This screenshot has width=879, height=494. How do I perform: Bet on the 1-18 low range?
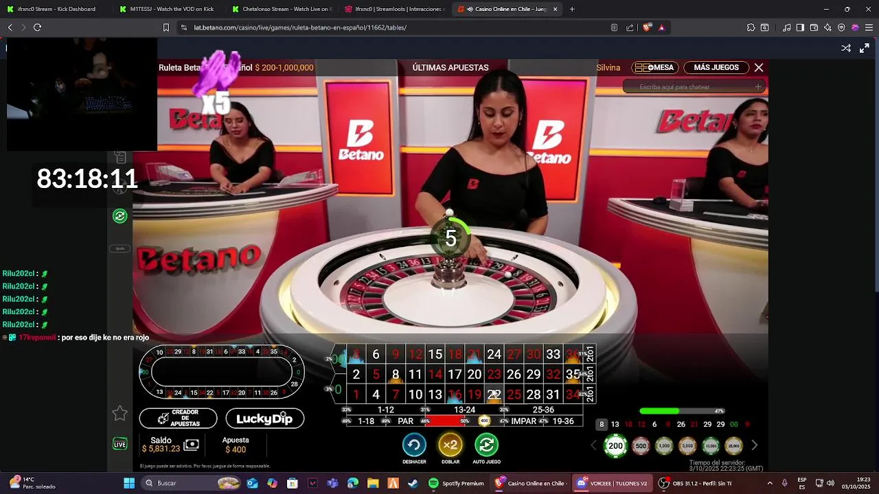pos(366,421)
